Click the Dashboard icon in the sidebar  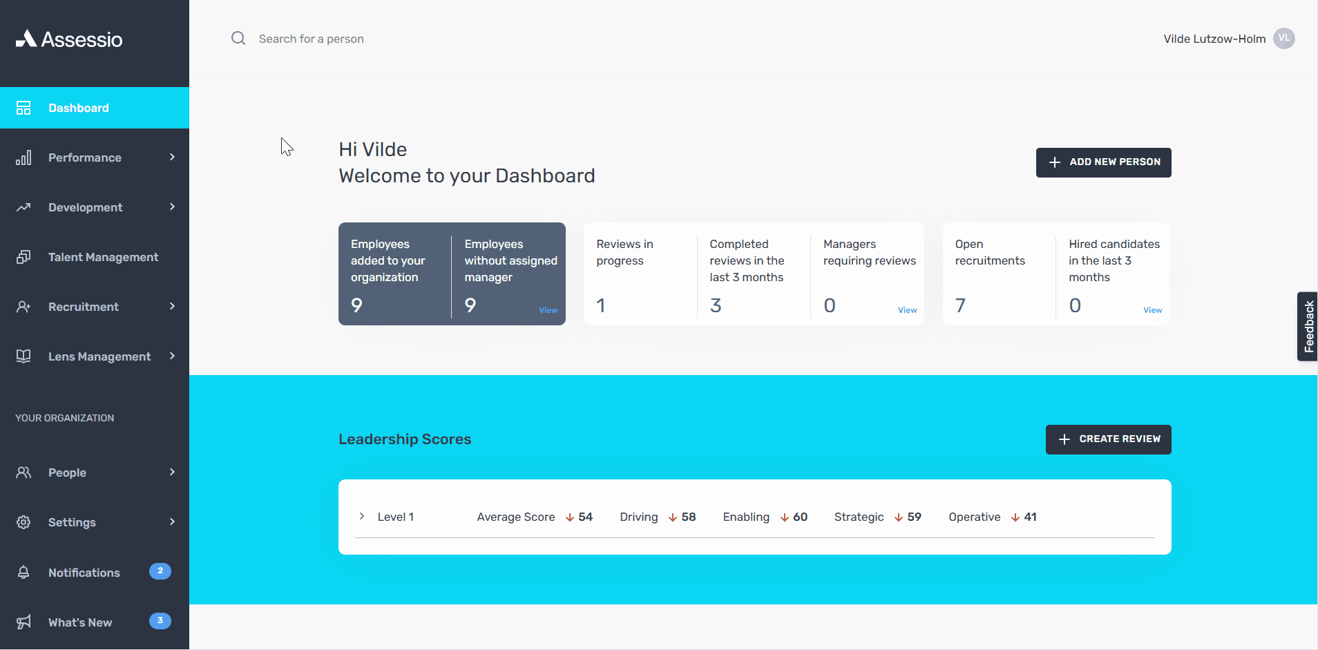(x=23, y=108)
